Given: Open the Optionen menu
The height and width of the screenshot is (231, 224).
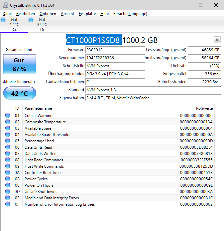Looking at the screenshot, I should pyautogui.click(x=48, y=14).
